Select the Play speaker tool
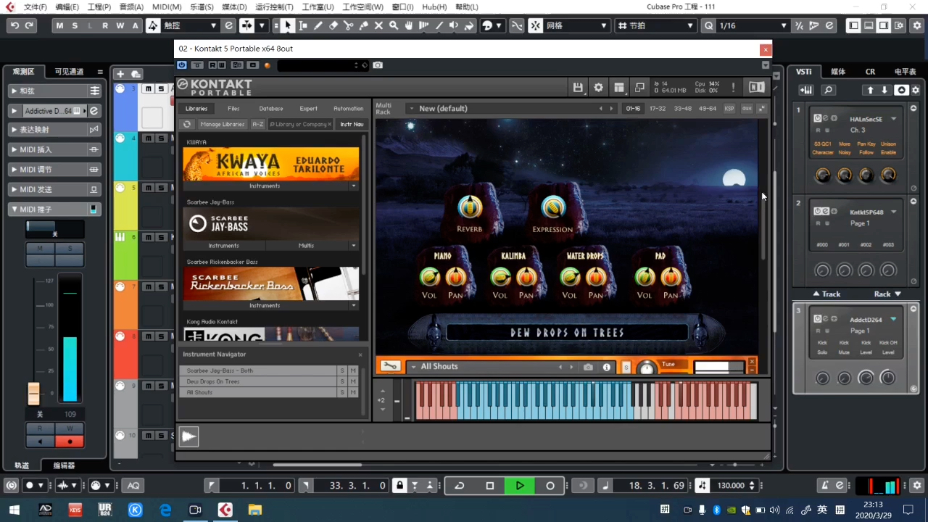 pos(455,25)
